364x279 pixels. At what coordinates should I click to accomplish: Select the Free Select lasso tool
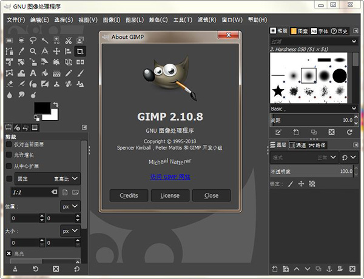pos(33,41)
